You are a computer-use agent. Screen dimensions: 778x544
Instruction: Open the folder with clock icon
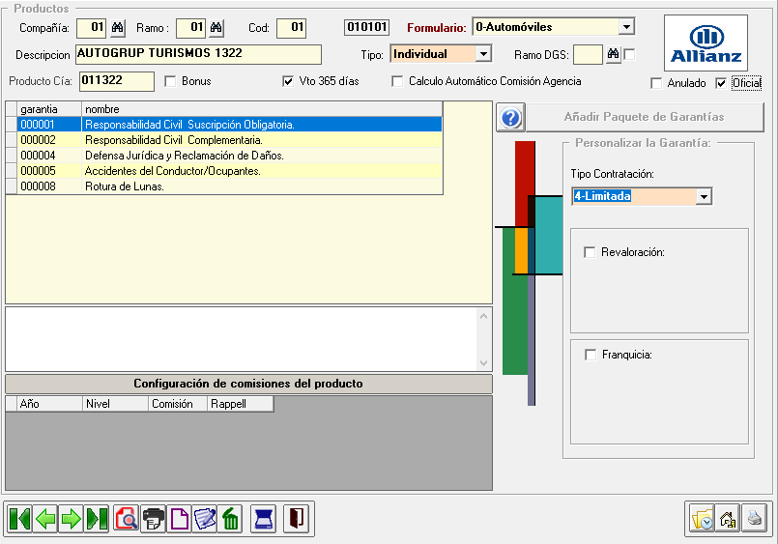(701, 519)
